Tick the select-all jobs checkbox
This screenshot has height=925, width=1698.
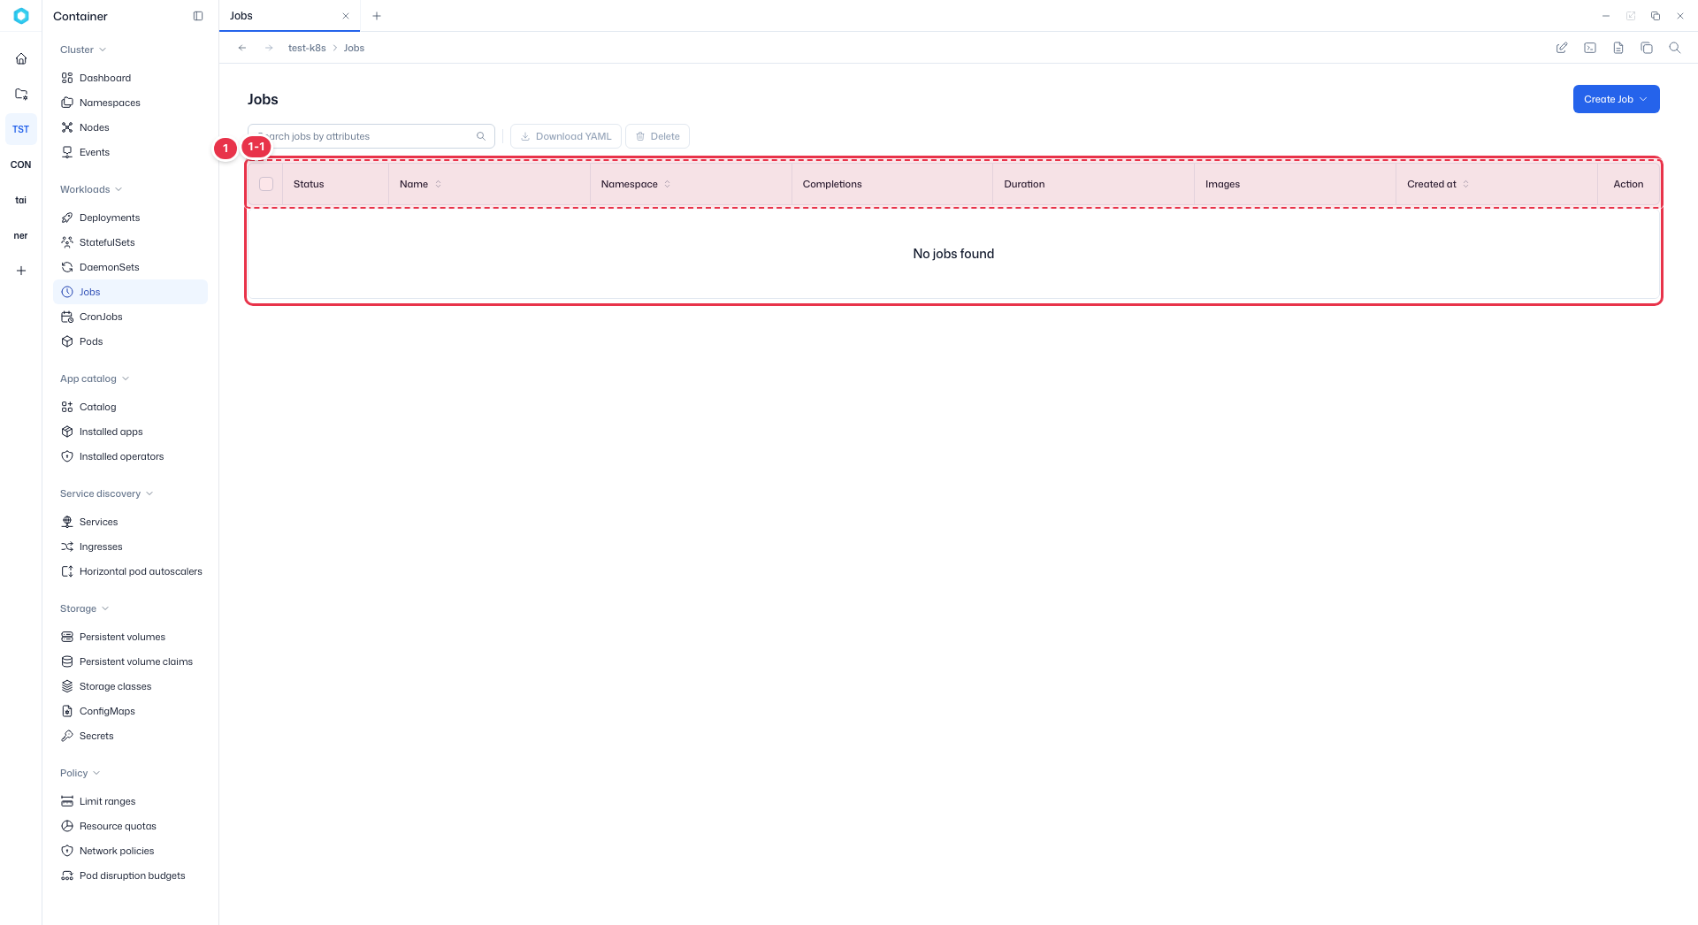[x=266, y=184]
